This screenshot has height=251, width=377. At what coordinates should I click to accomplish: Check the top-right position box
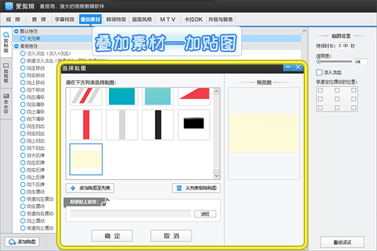pos(354,91)
